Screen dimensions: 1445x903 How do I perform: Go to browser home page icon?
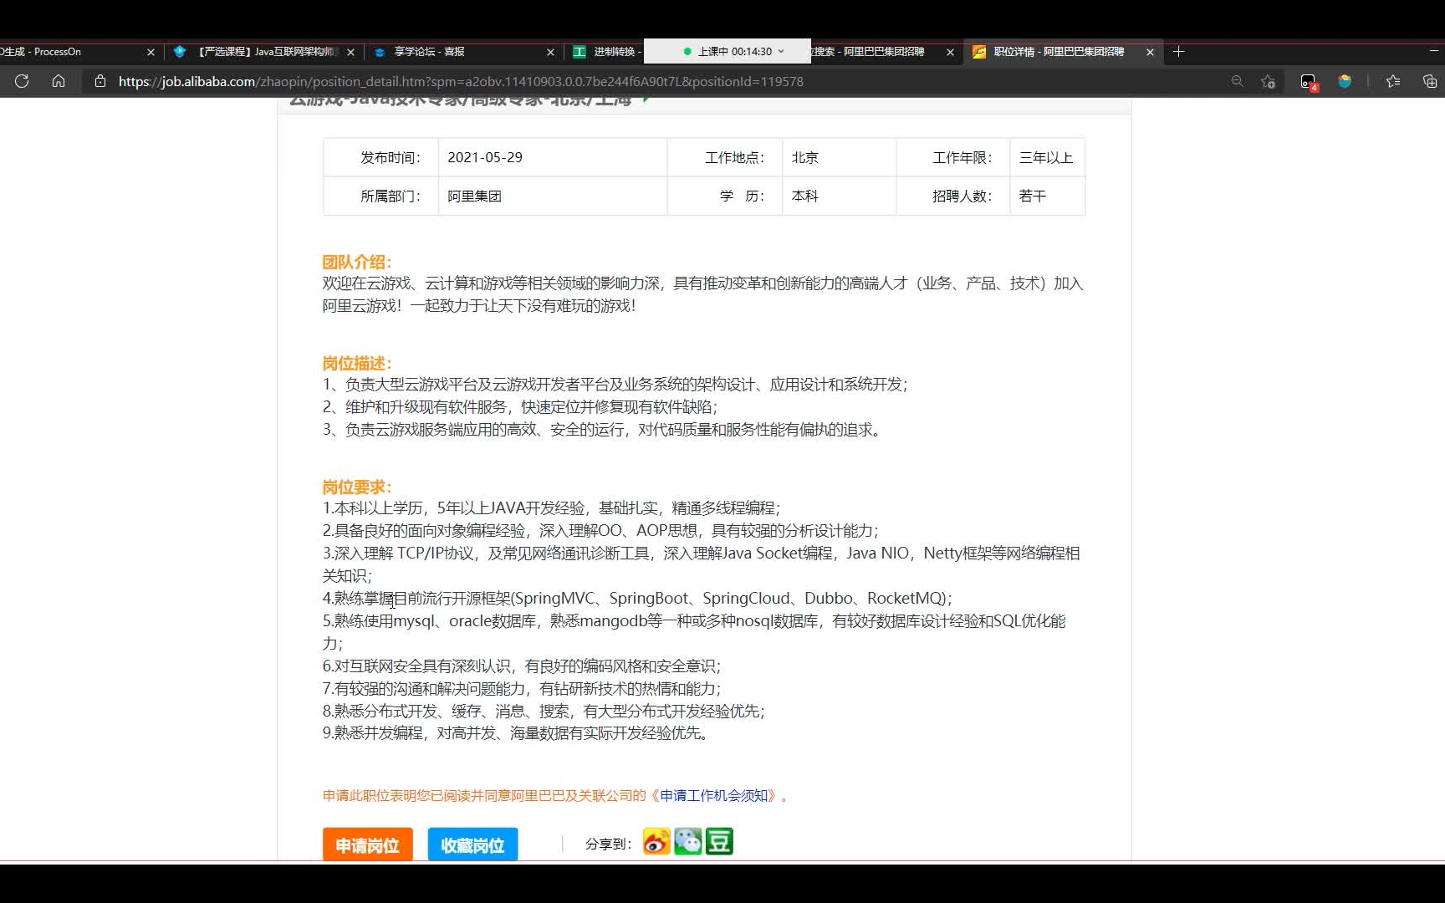coord(59,81)
